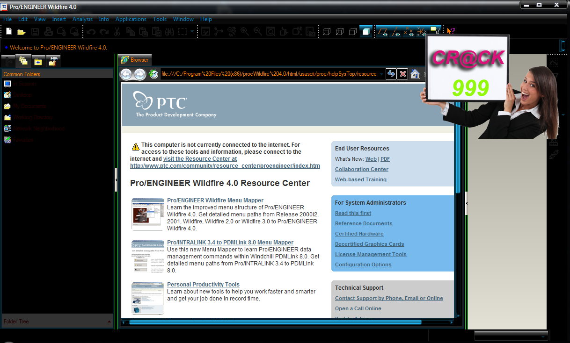Toggle annotation element display
The width and height of the screenshot is (570, 343).
pyautogui.click(x=435, y=31)
